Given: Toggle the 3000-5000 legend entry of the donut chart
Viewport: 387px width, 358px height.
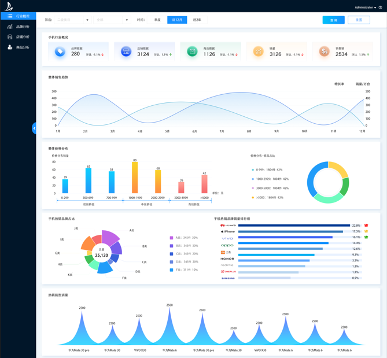Looking at the screenshot, I should coord(270,188).
